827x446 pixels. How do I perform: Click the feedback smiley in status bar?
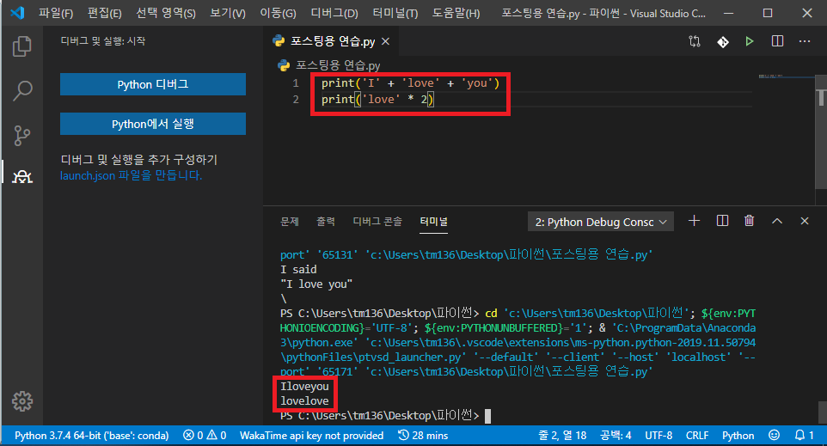pyautogui.click(x=774, y=436)
